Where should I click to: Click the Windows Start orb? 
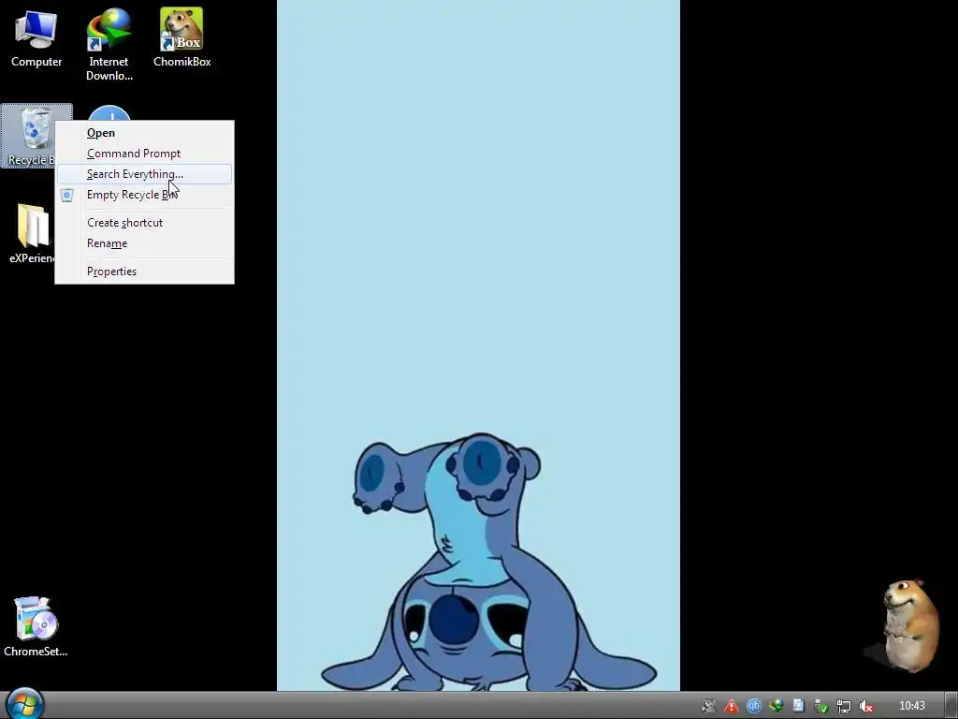pyautogui.click(x=25, y=704)
